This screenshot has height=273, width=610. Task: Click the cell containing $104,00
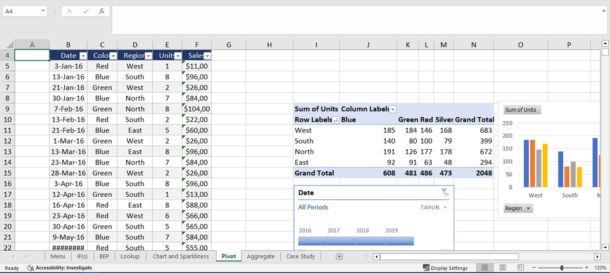pos(197,109)
